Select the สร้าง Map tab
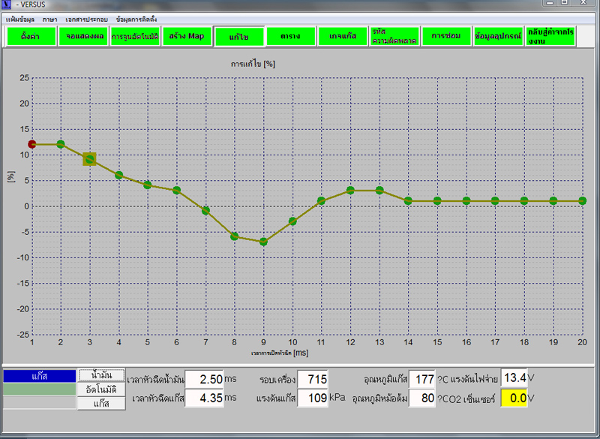The width and height of the screenshot is (600, 439). pos(187,36)
